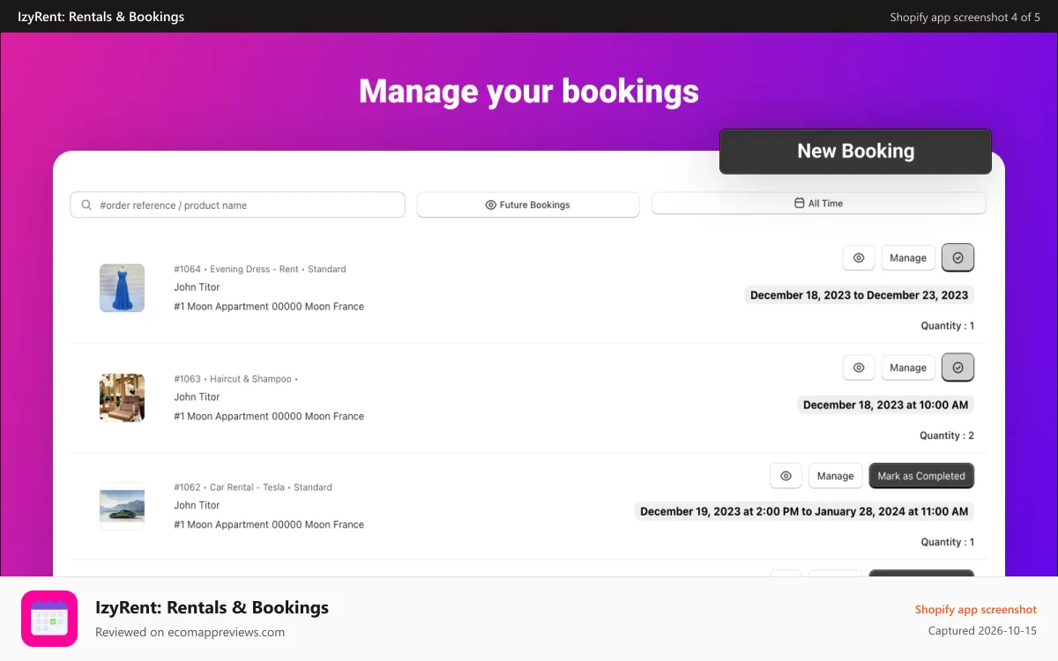Open the All Time date filter

[x=818, y=203]
